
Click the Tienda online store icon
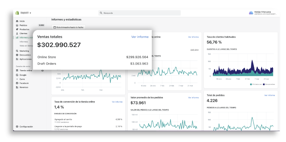(x=17, y=71)
